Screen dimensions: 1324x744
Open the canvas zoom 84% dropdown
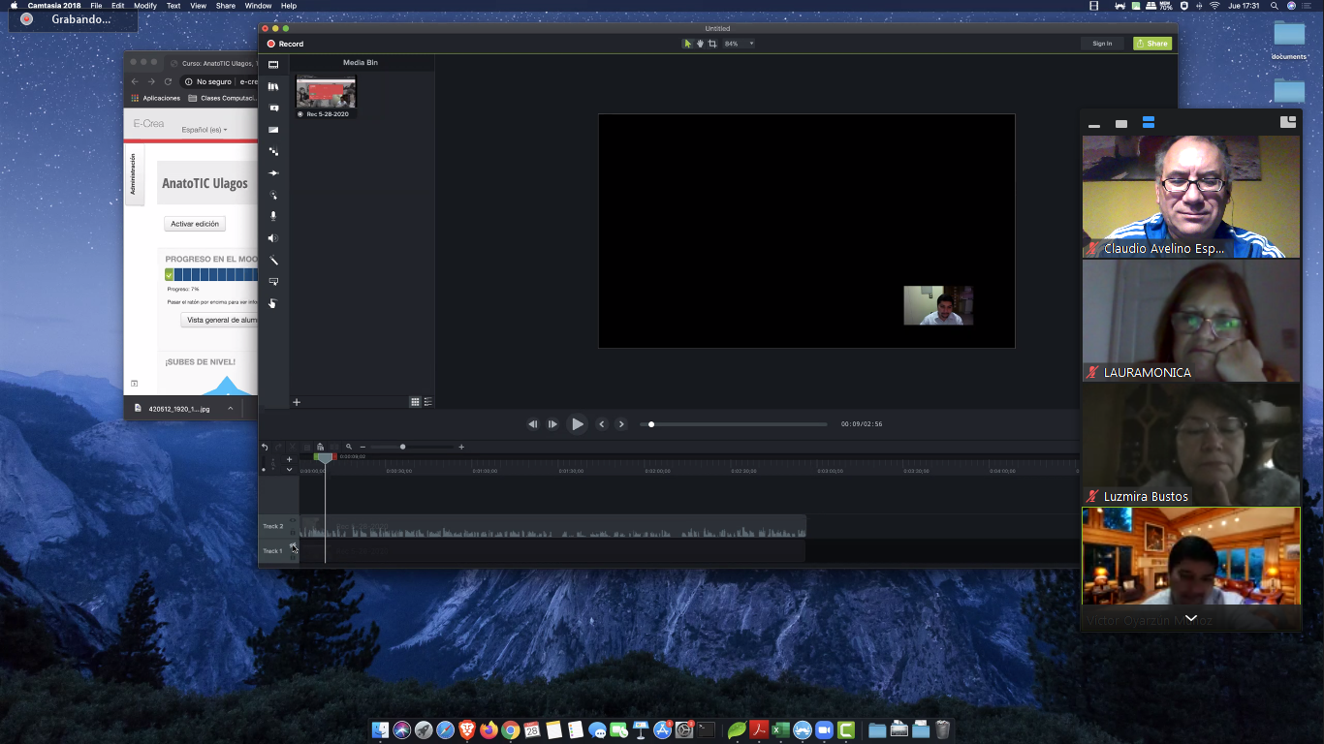pyautogui.click(x=739, y=44)
